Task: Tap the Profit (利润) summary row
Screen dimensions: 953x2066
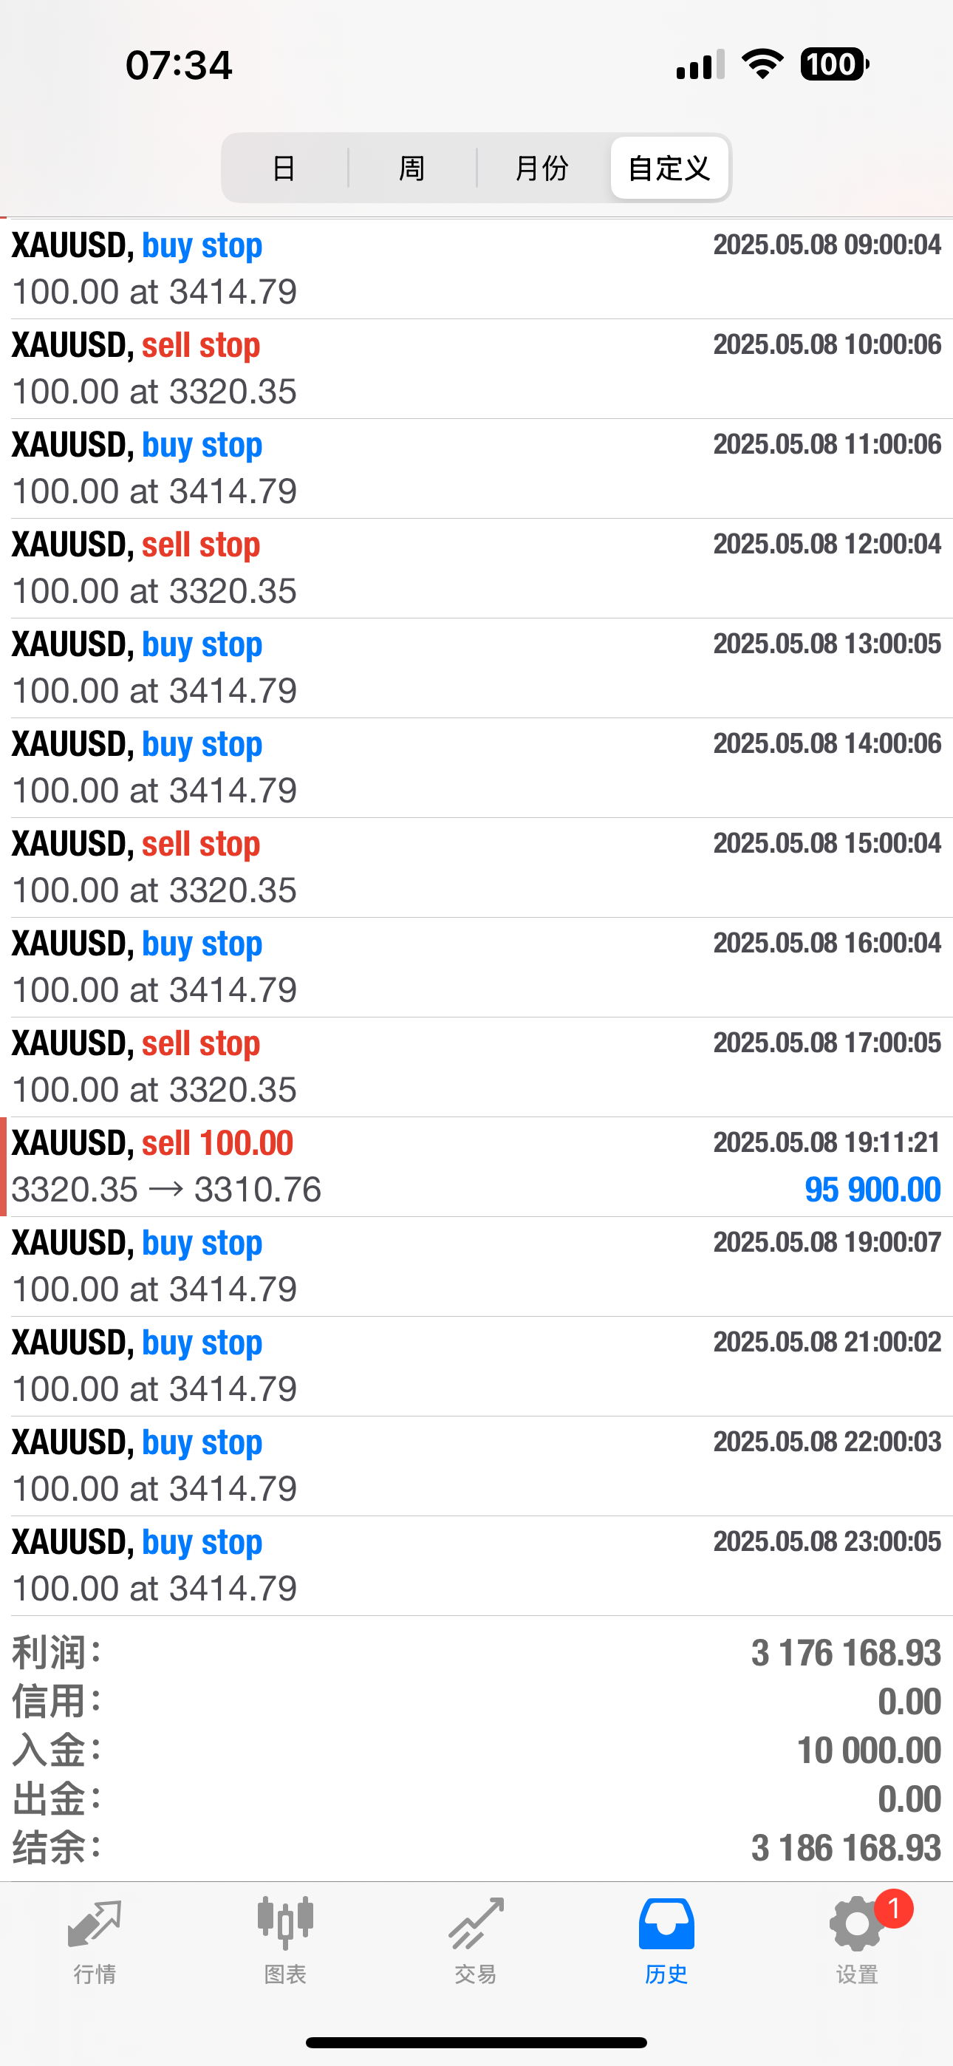Action: click(476, 1653)
